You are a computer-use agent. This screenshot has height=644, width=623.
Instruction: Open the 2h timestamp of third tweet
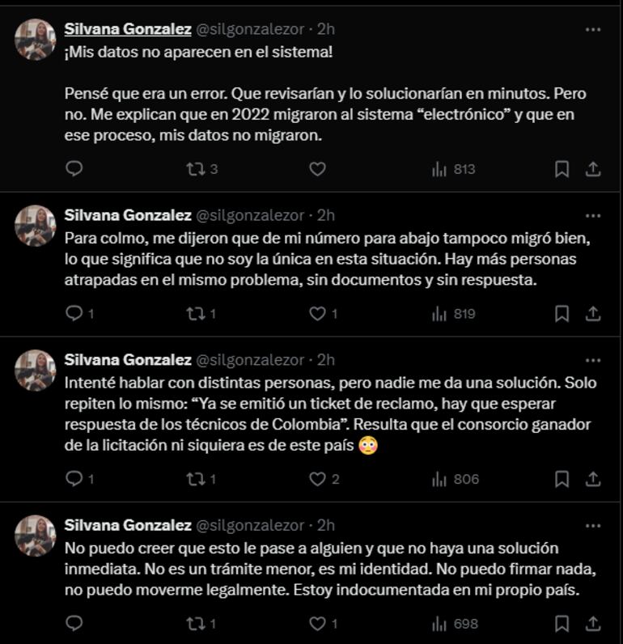coord(326,360)
